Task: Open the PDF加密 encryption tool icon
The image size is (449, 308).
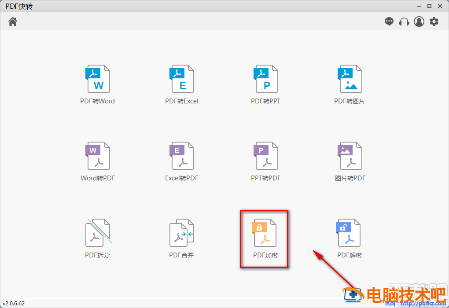Action: tap(264, 233)
